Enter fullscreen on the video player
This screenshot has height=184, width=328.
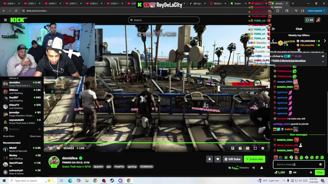tap(255, 148)
